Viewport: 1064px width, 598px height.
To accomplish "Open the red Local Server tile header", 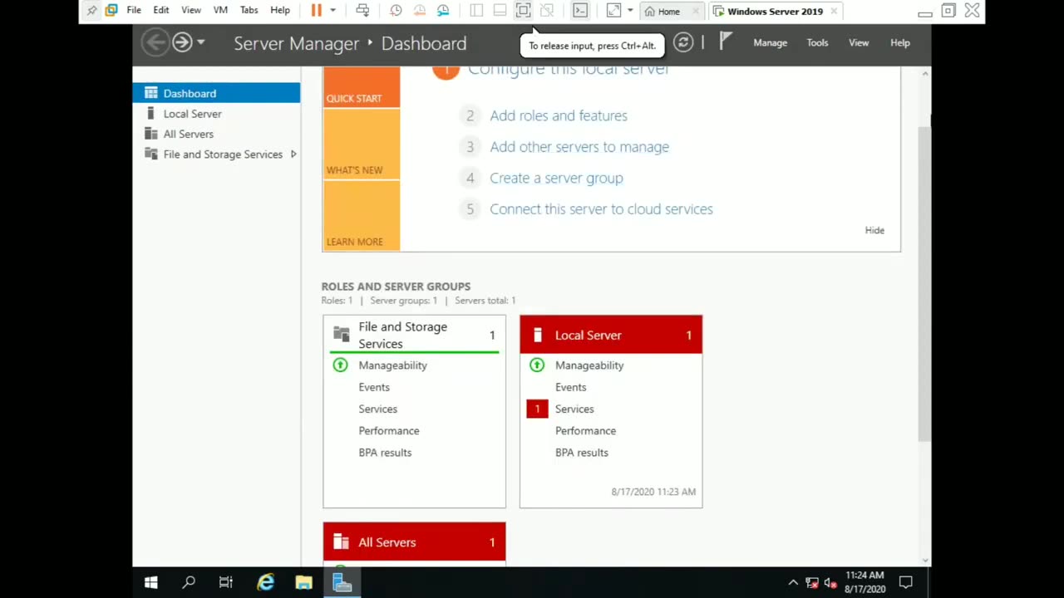I will pos(611,335).
